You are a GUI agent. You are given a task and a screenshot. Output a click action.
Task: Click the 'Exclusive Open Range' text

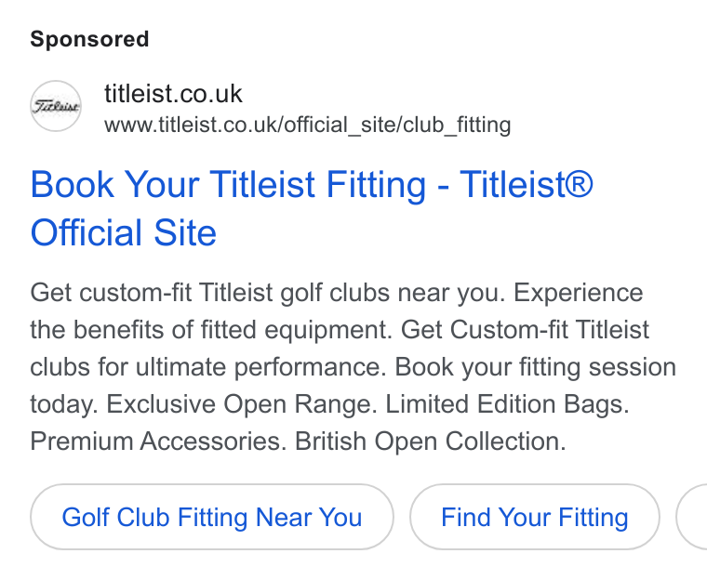coord(241,404)
